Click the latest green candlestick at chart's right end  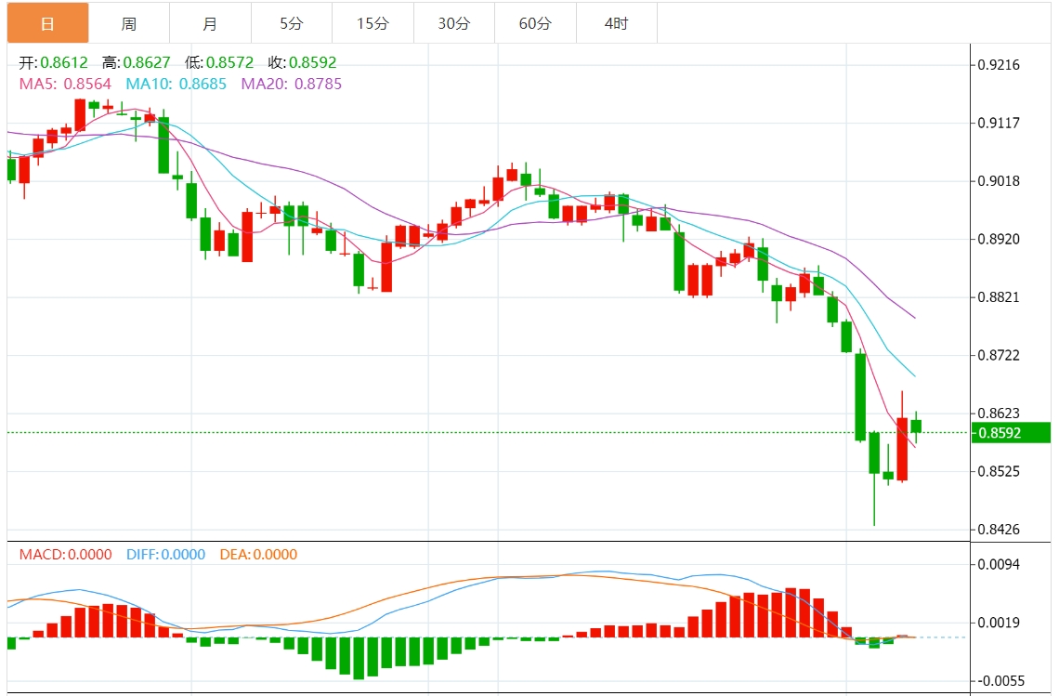coord(916,427)
